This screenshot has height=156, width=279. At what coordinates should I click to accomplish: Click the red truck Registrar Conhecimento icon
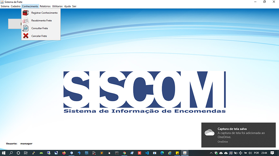[x=25, y=13]
